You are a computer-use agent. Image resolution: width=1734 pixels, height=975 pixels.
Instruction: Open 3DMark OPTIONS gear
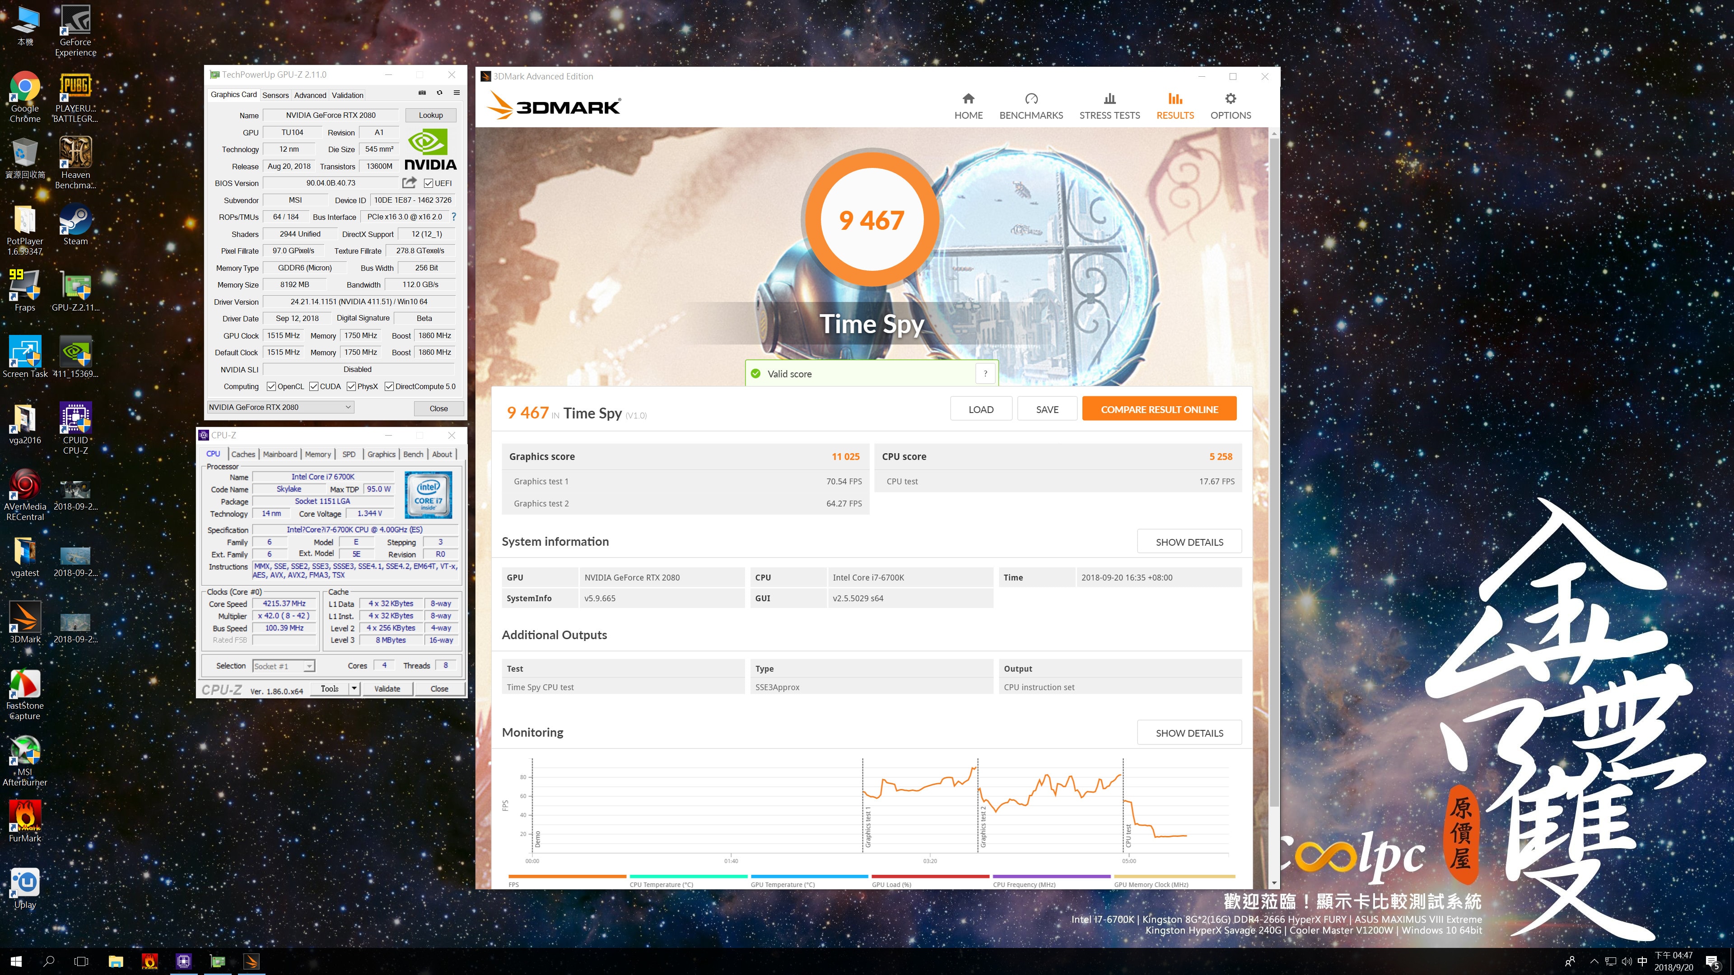[x=1230, y=107]
